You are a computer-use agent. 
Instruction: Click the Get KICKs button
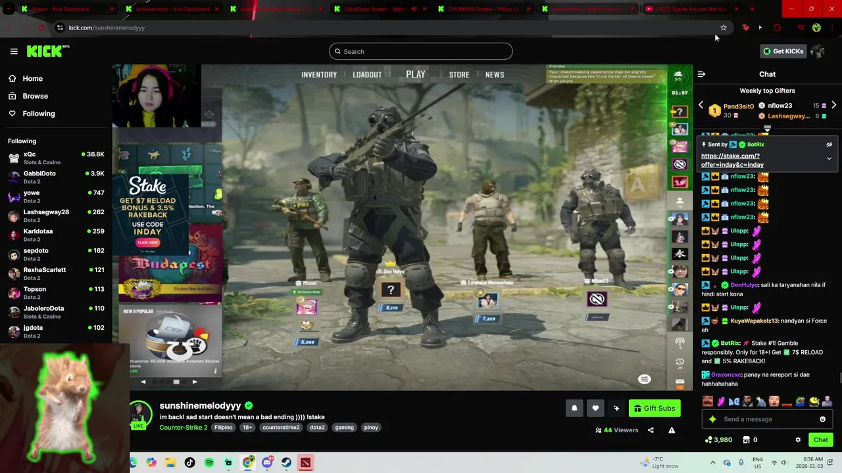pyautogui.click(x=783, y=51)
